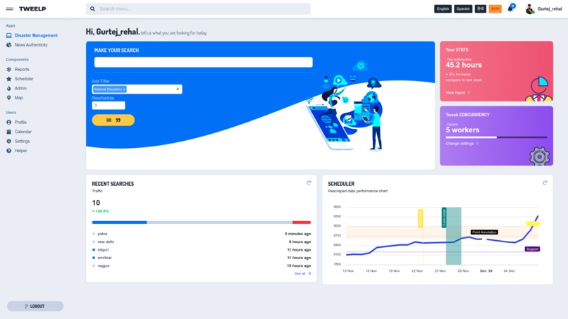
Task: Click the Reports sidebar icon
Action: click(x=8, y=69)
